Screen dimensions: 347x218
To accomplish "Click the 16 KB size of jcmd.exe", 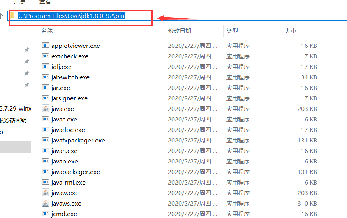I will click(309, 214).
